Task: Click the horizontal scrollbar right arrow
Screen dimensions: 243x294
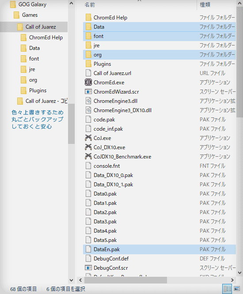Action: 232,280
